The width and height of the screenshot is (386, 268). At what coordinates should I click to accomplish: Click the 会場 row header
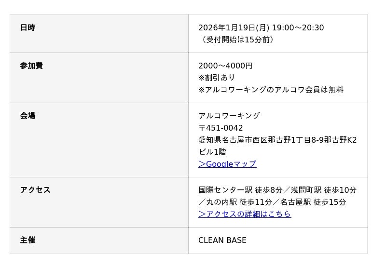[28, 116]
